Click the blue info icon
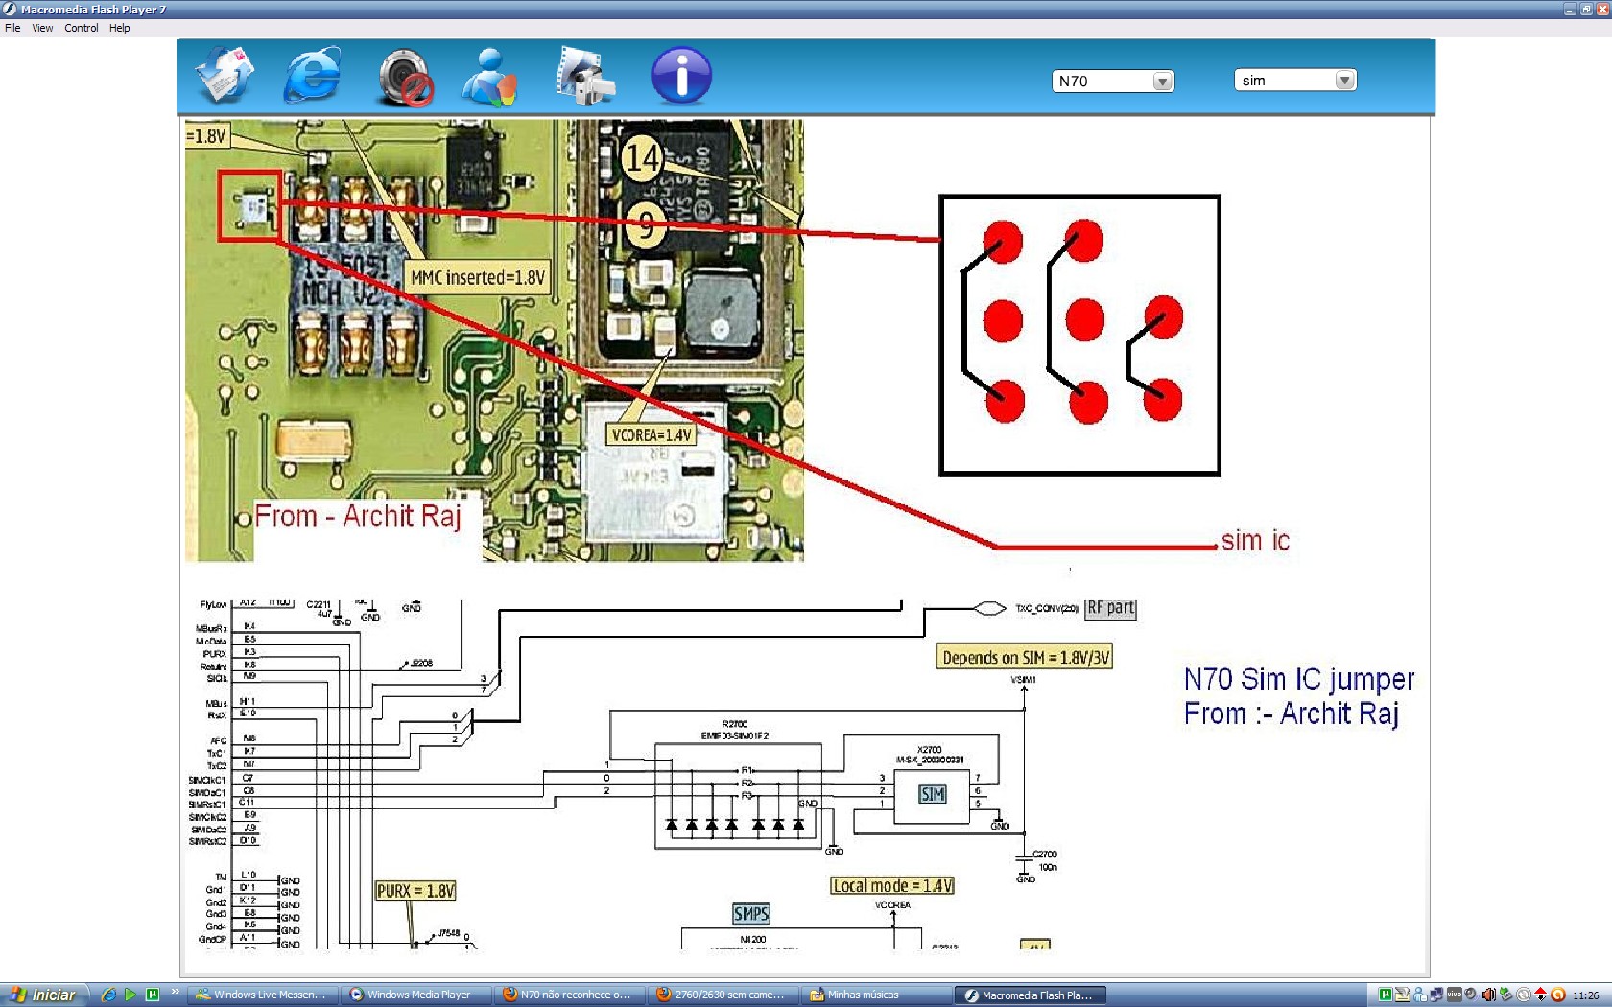The height and width of the screenshot is (1007, 1612). (x=681, y=76)
